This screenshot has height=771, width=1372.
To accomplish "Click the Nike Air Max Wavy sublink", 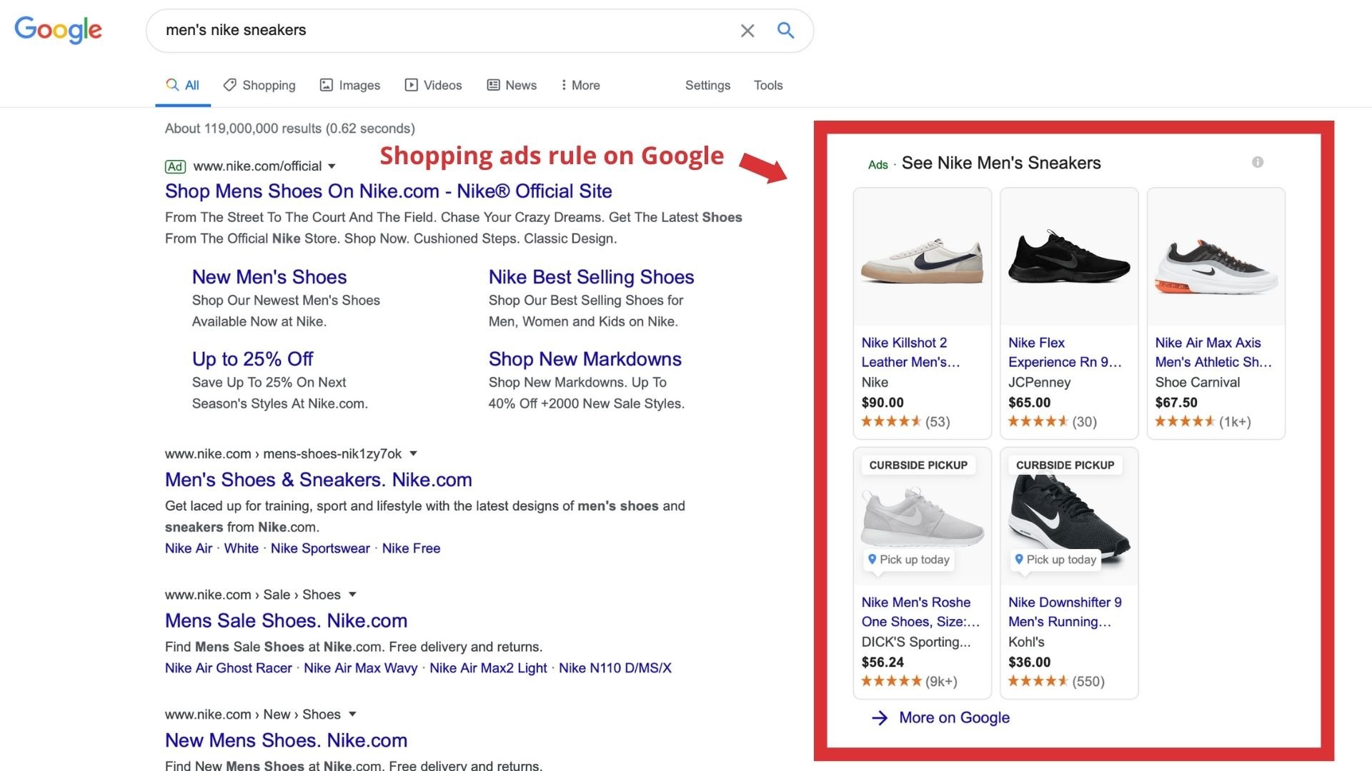I will [361, 668].
